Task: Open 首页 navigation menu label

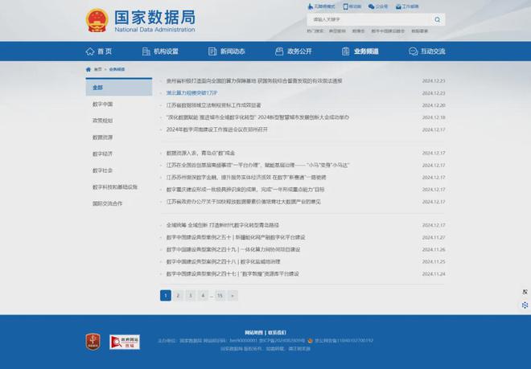Action: 105,51
